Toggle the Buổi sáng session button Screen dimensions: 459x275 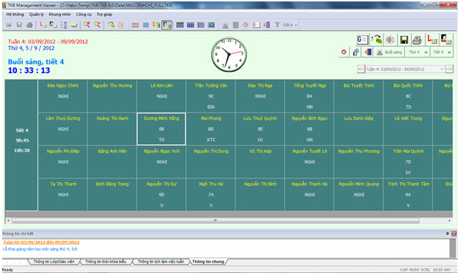[x=390, y=52]
